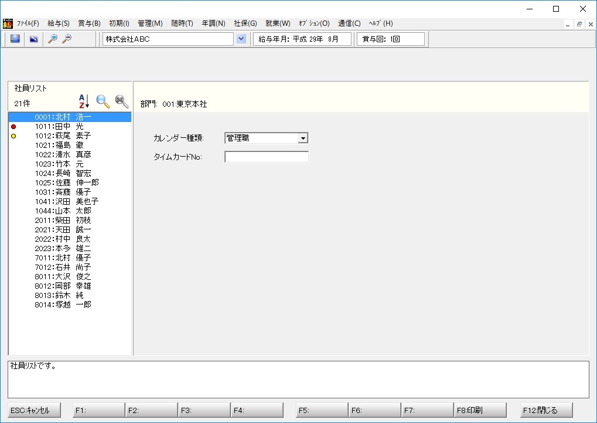
Task: Select employee 1021:福島 徹
Action: 70,145
